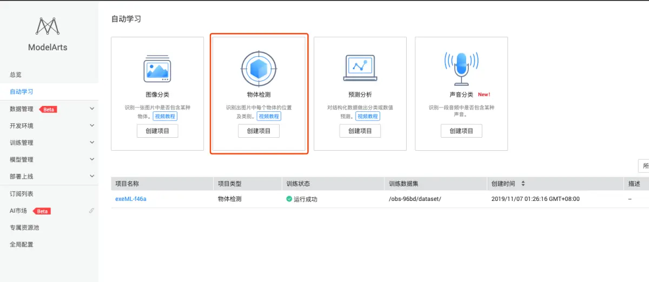This screenshot has height=282, width=649.
Task: Open 视频教程 link under 图像分类
Action: coord(165,116)
